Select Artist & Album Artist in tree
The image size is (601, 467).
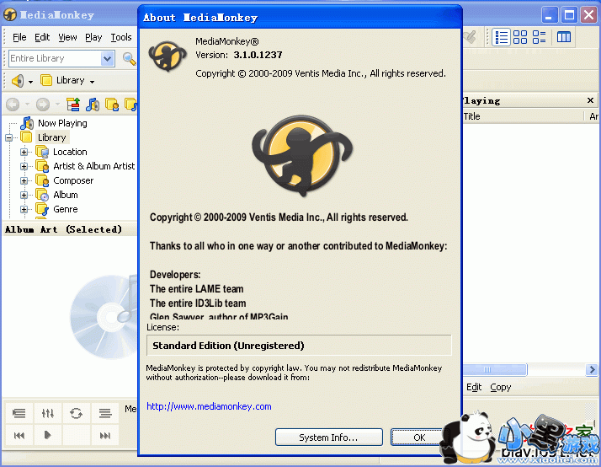point(94,166)
